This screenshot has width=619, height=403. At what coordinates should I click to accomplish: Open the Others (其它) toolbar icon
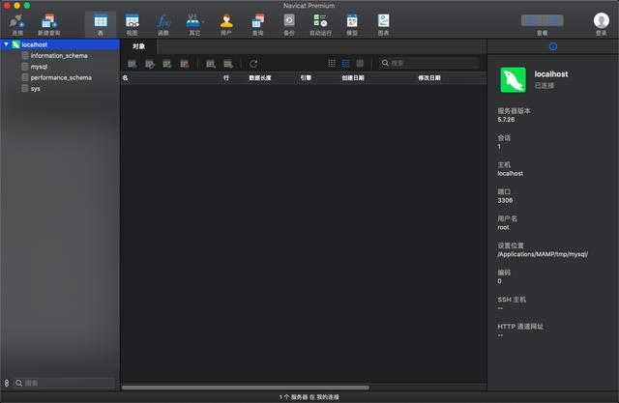[x=194, y=24]
